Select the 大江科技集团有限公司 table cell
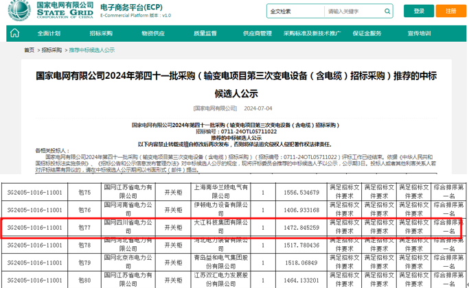Viewport: 469px width, 288px height. [211, 227]
